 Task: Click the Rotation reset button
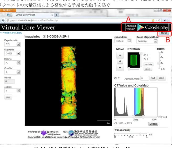pyautogui.click(x=148, y=69)
